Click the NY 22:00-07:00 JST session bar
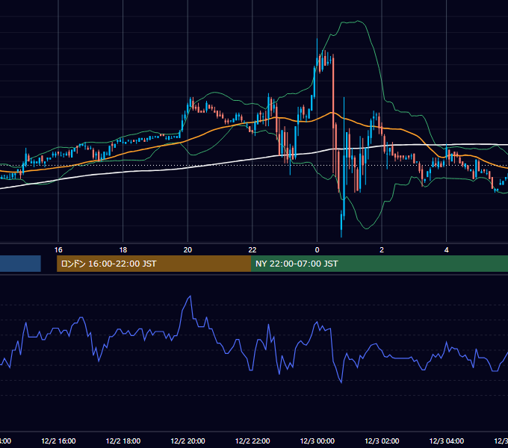This screenshot has height=448, width=508. (380, 264)
